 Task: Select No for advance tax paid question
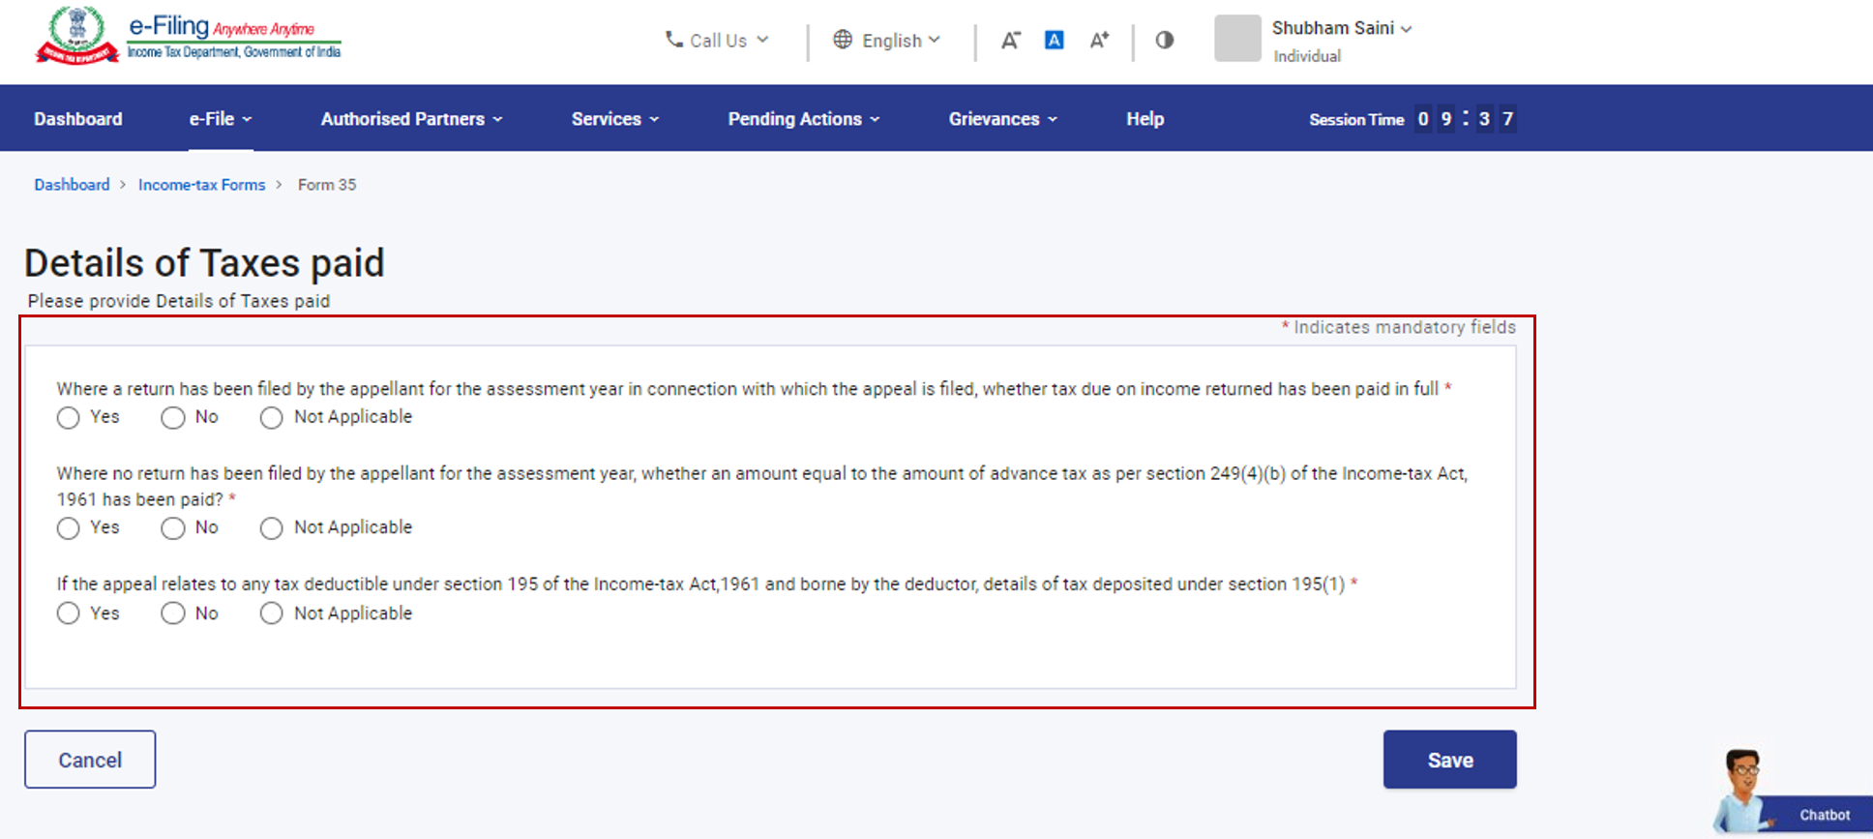coord(173,528)
